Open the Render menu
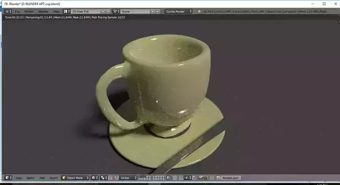340x185 pixels. [29, 12]
